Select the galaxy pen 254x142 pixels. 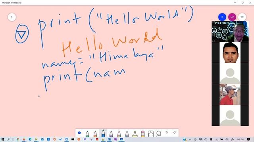127,134
